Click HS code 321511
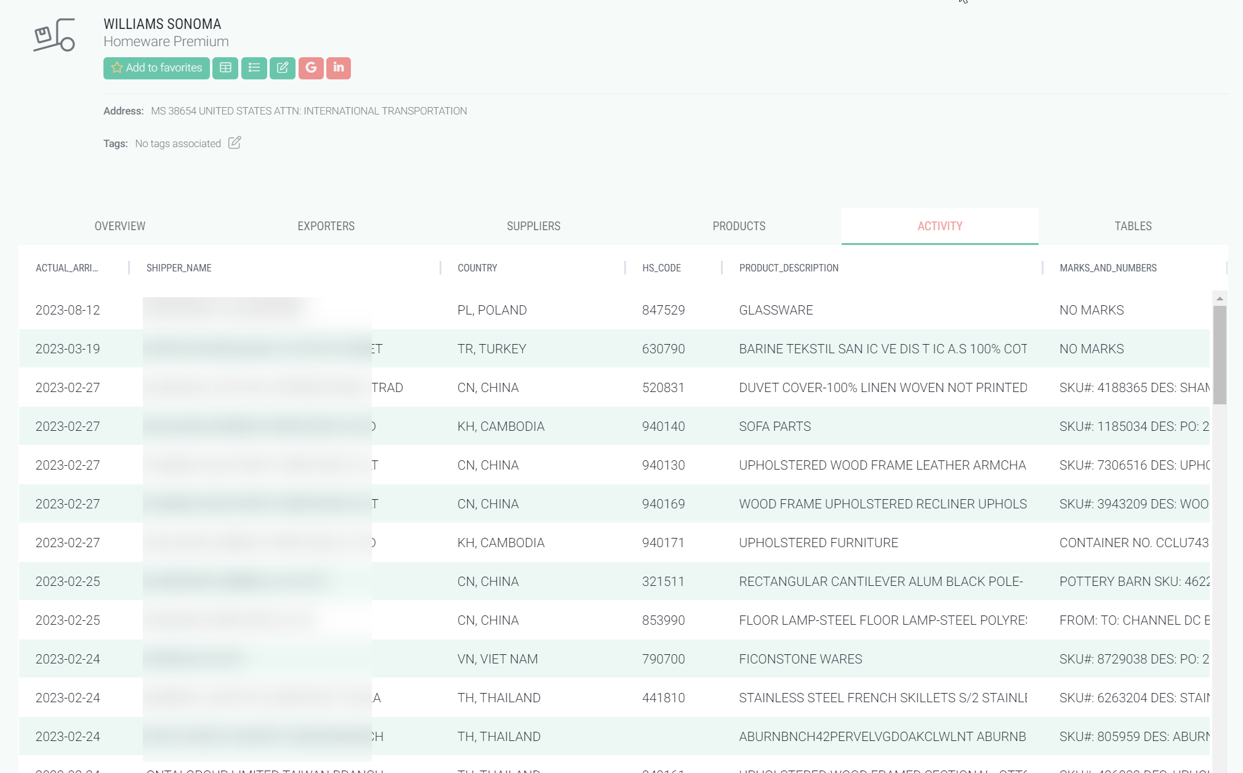 pyautogui.click(x=664, y=582)
